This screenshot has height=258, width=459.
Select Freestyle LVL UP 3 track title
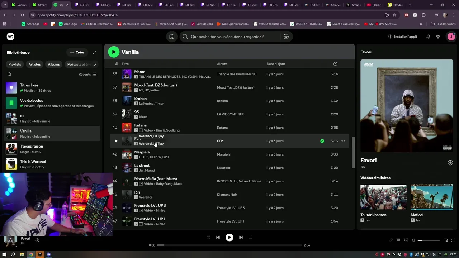[x=150, y=206]
